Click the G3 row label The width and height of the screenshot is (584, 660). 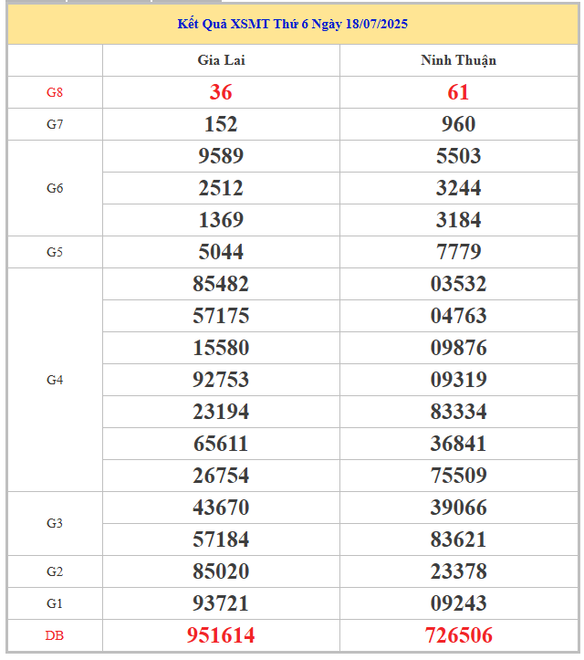pyautogui.click(x=55, y=523)
